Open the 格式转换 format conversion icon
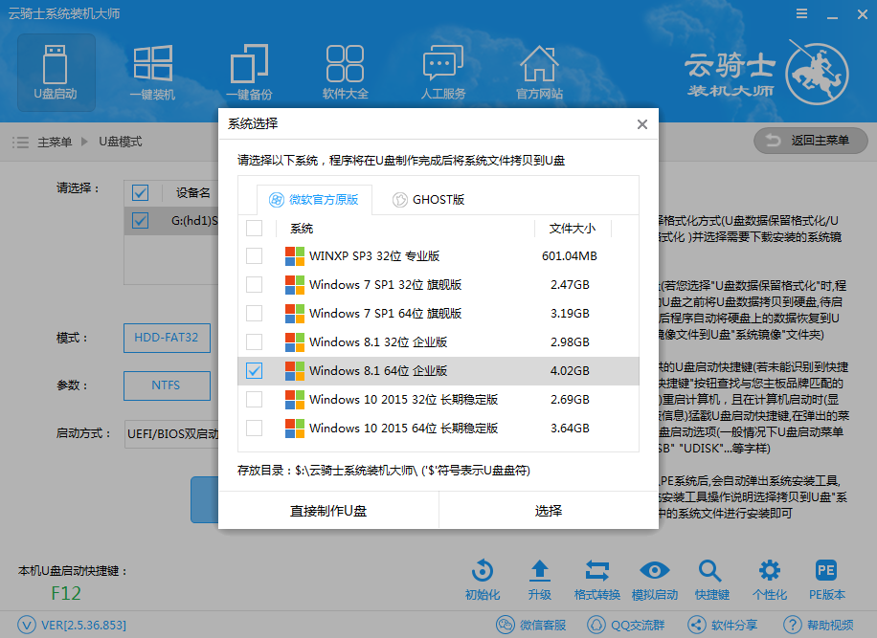 [x=597, y=570]
